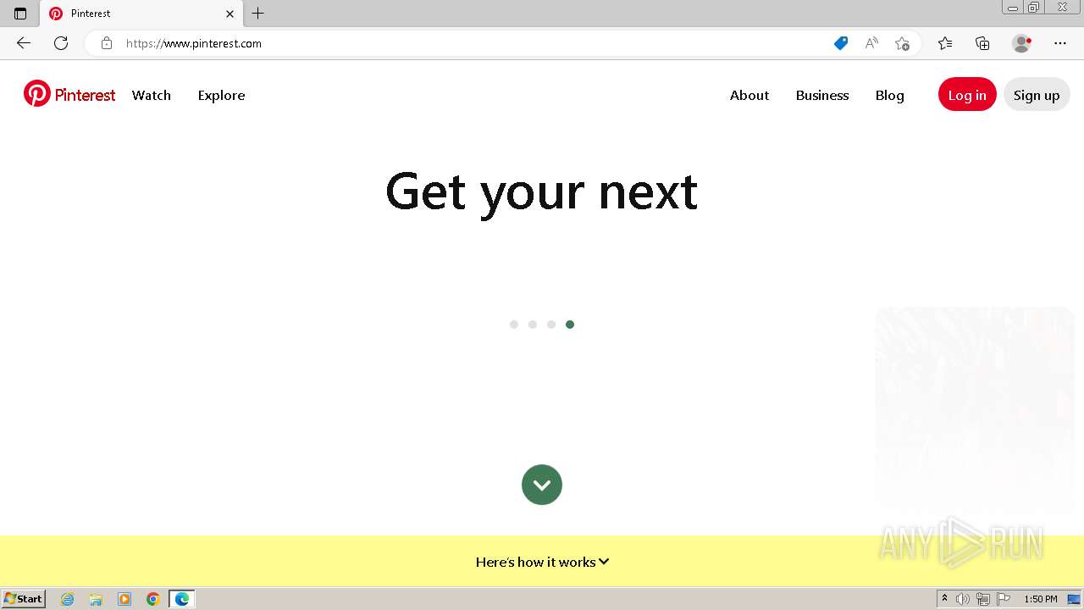
Task: Click the browser back arrow
Action: coord(24,43)
